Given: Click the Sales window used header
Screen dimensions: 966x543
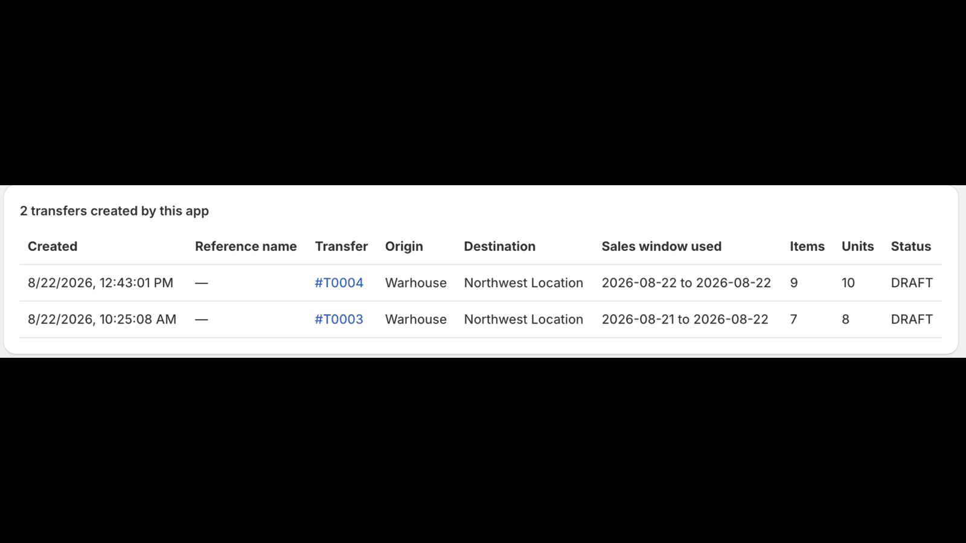Looking at the screenshot, I should click(x=661, y=246).
